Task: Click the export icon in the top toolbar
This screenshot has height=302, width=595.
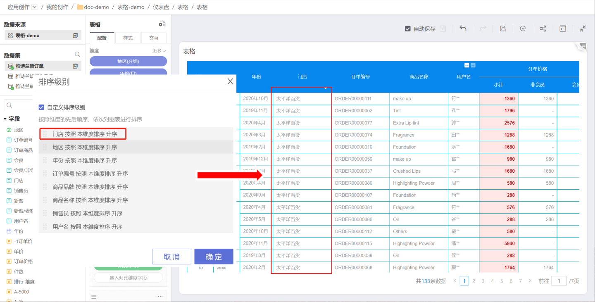Action: click(503, 29)
